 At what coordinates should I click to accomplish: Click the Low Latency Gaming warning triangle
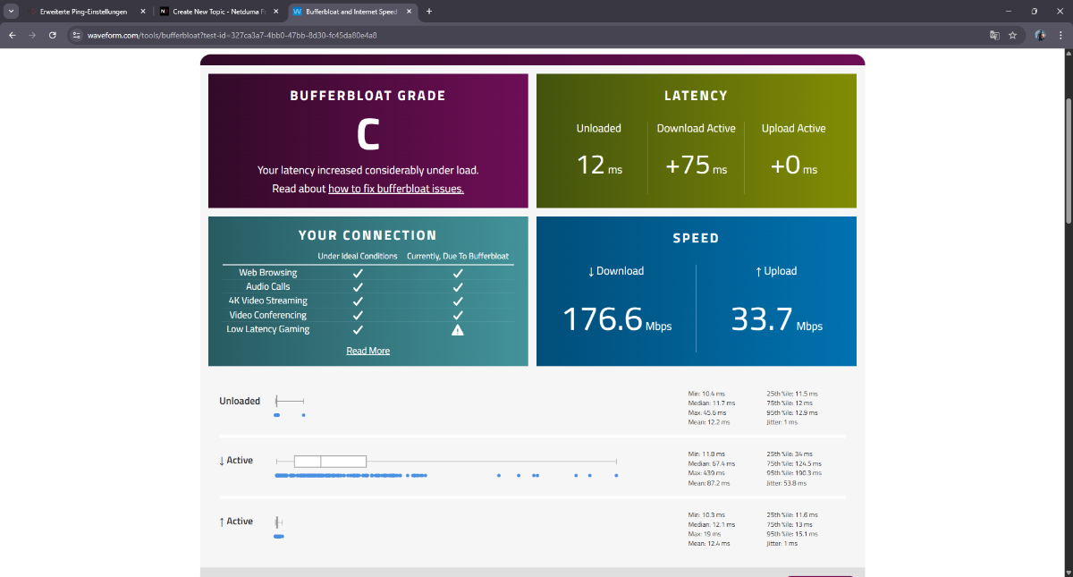point(457,329)
